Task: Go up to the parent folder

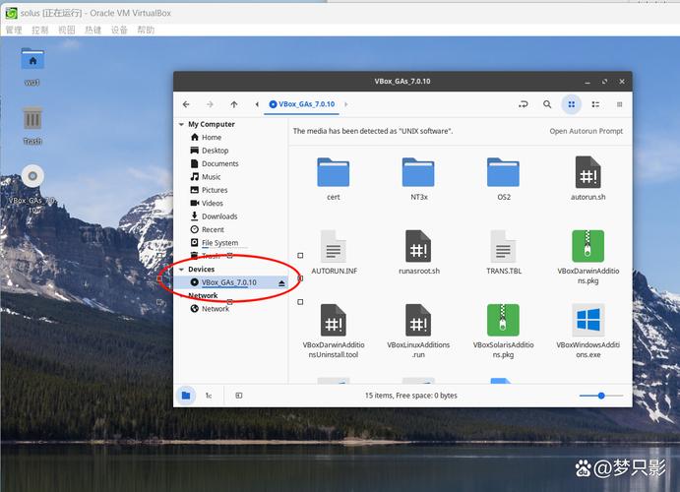Action: coord(234,104)
